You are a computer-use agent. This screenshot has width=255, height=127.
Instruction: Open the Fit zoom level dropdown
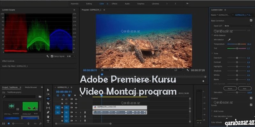click(x=106, y=70)
